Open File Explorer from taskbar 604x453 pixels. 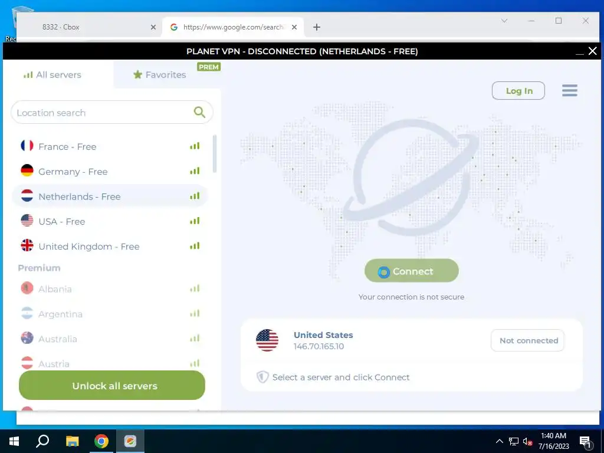click(x=72, y=441)
